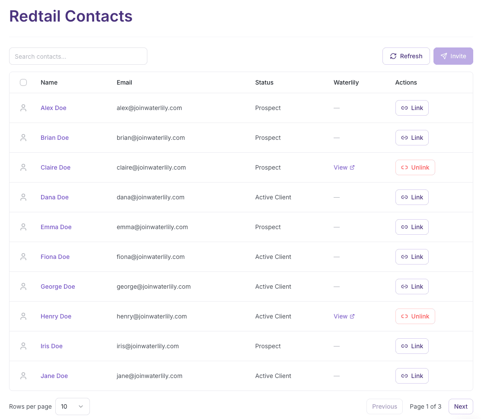Click email jane@joinwaterlily.com

[150, 376]
